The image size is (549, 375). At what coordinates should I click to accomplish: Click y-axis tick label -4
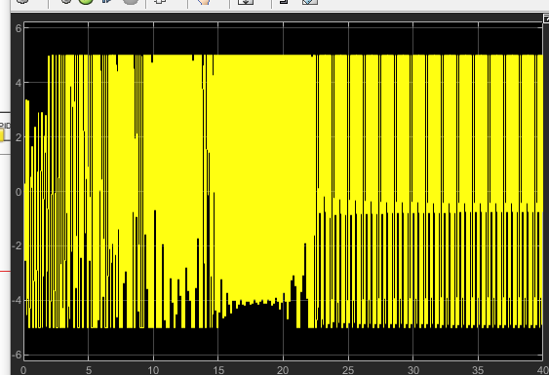coord(17,301)
